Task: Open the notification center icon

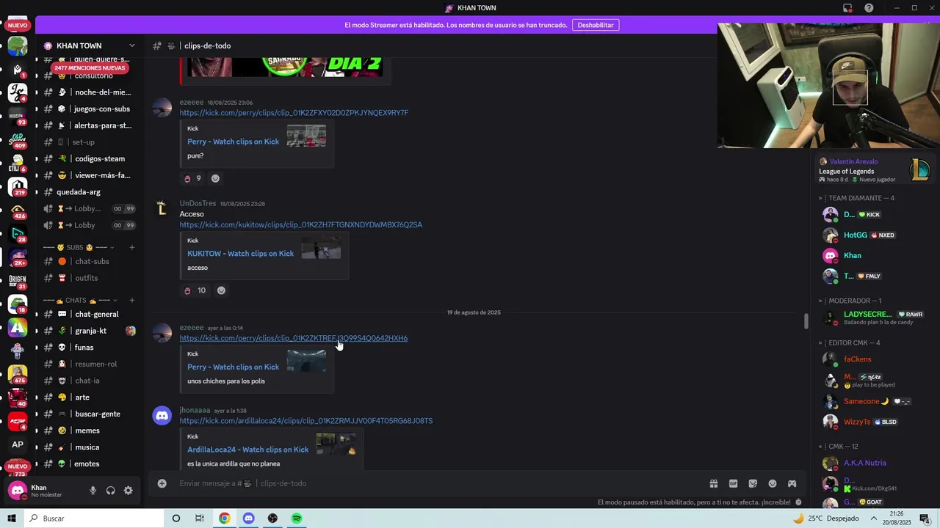Action: pos(925,518)
